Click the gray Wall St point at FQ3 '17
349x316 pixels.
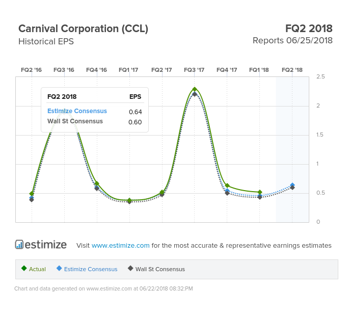point(195,94)
